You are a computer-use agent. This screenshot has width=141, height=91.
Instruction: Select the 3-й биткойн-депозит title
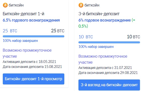pyautogui.click(x=99, y=14)
